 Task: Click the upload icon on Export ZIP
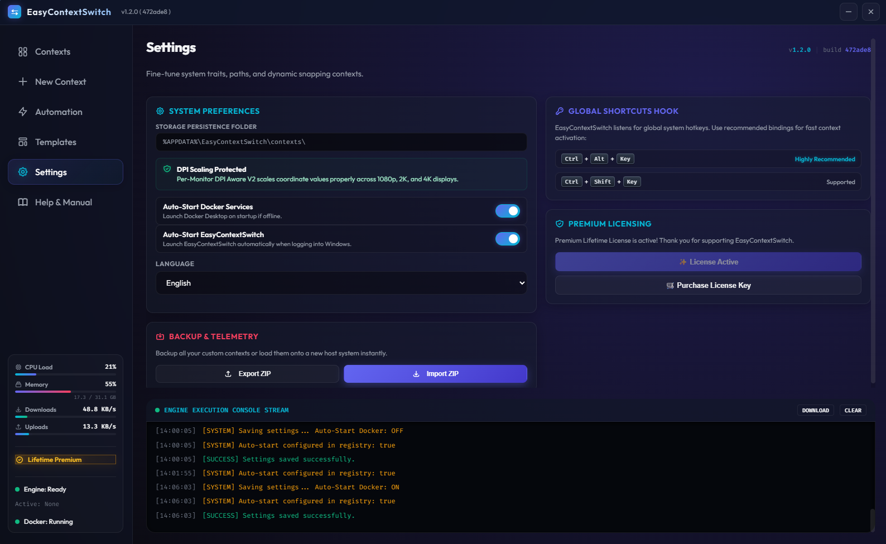pos(228,374)
